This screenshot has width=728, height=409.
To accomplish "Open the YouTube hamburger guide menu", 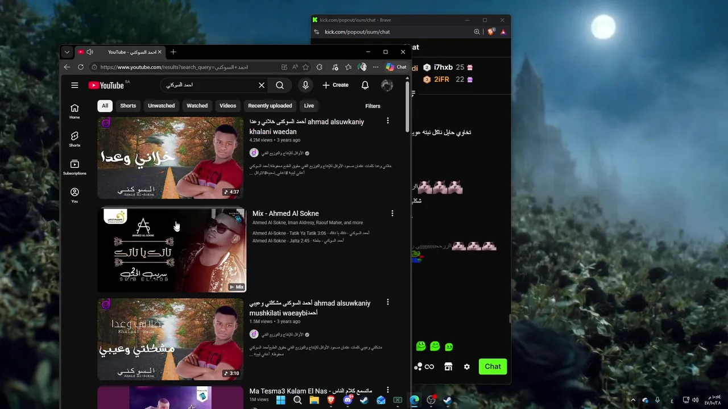I will point(75,85).
